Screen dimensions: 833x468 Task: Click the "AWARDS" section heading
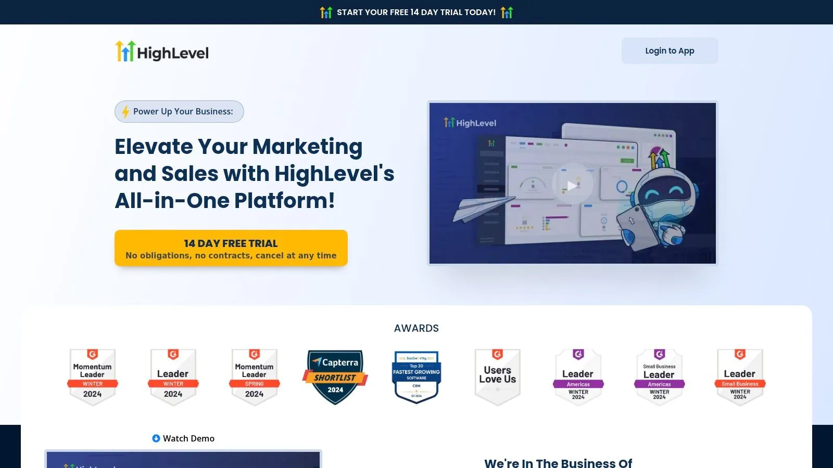tap(416, 328)
